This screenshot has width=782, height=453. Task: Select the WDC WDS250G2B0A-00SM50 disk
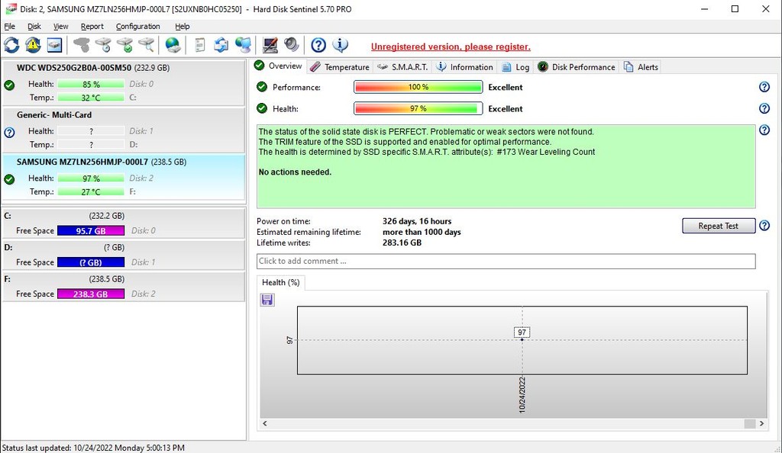coord(123,82)
